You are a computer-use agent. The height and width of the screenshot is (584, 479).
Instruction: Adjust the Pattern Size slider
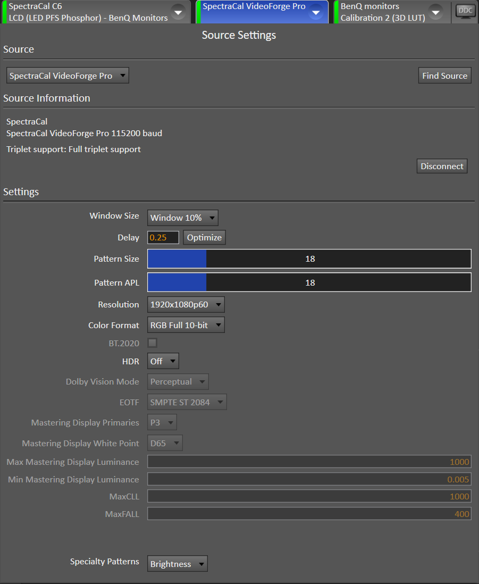tap(309, 259)
